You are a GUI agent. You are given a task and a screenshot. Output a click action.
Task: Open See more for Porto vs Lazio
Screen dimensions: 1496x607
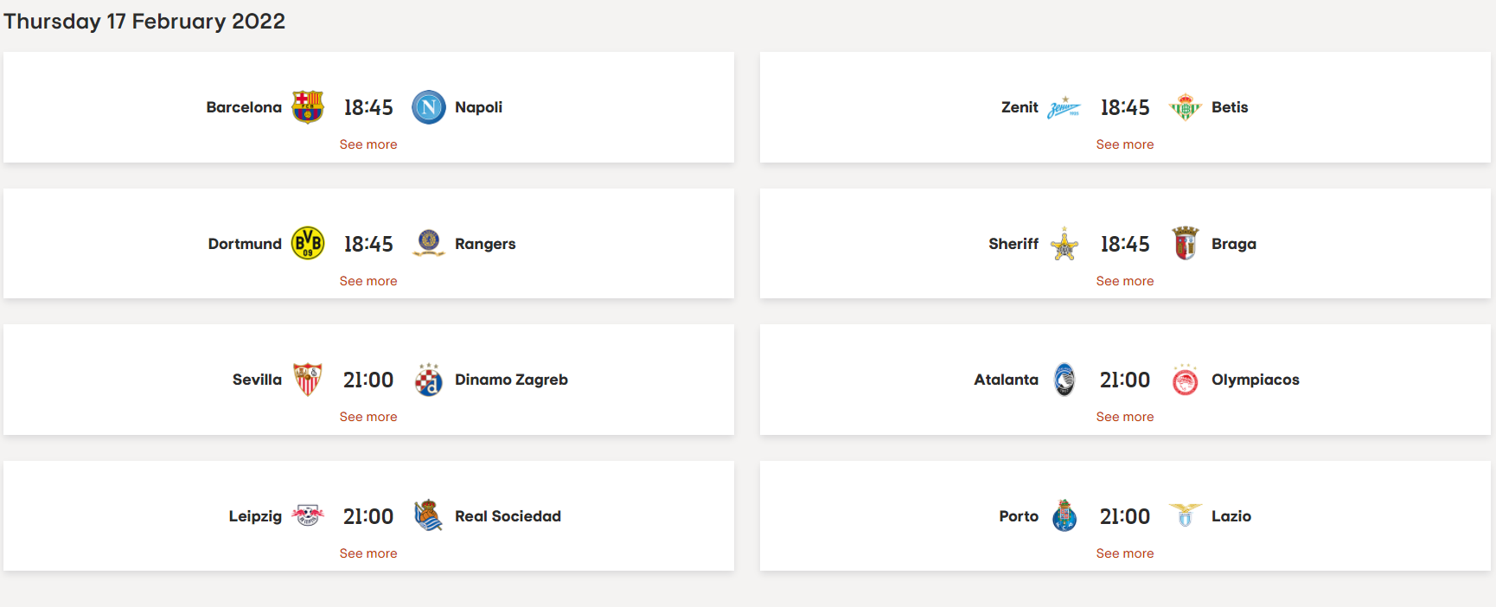tap(1125, 553)
